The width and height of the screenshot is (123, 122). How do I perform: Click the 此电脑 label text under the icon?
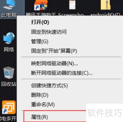coord(9,15)
